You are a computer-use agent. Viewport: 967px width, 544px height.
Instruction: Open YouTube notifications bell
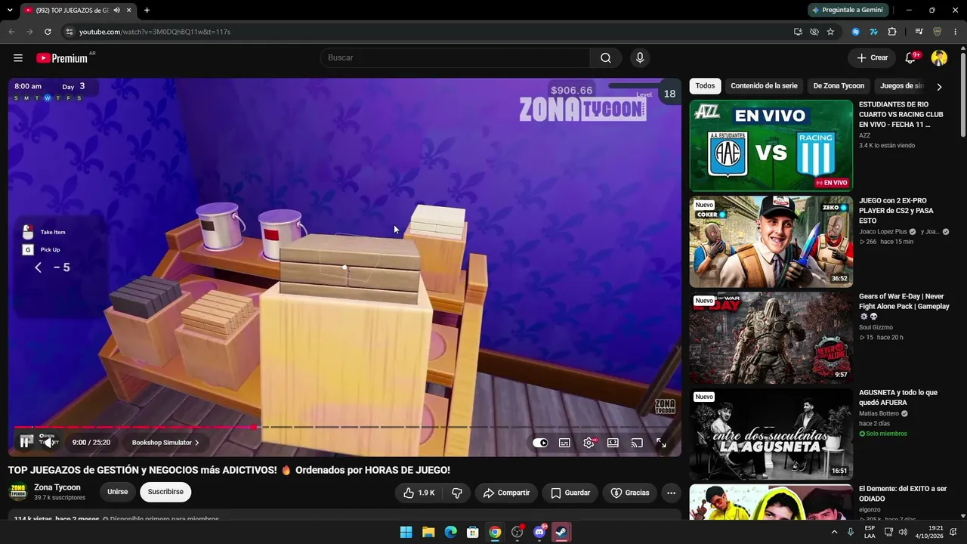point(911,58)
